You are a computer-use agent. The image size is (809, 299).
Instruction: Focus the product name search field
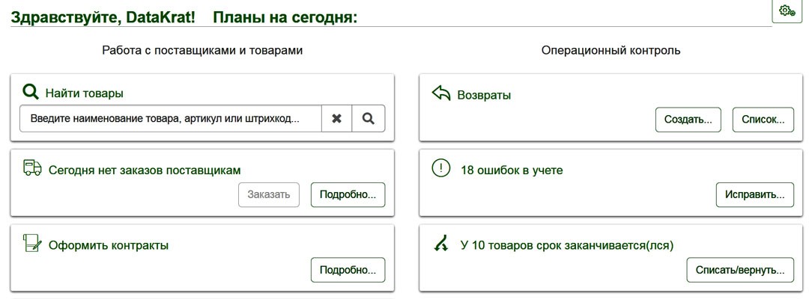[x=171, y=118]
